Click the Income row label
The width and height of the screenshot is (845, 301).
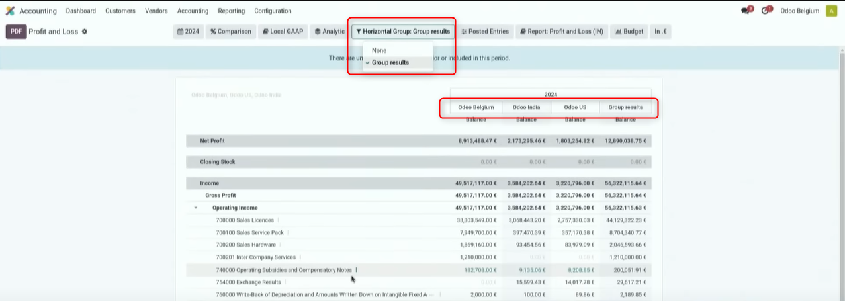[x=209, y=183]
